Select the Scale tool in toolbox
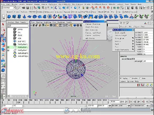 tap(3, 50)
